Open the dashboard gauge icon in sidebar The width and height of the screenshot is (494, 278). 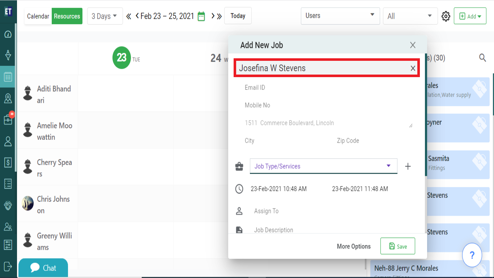point(8,34)
